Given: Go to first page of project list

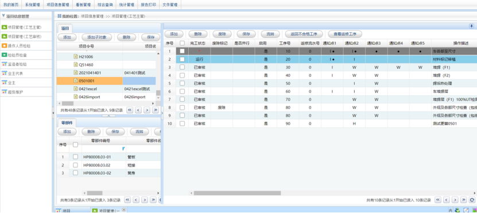Looking at the screenshot, I should click(130, 110).
